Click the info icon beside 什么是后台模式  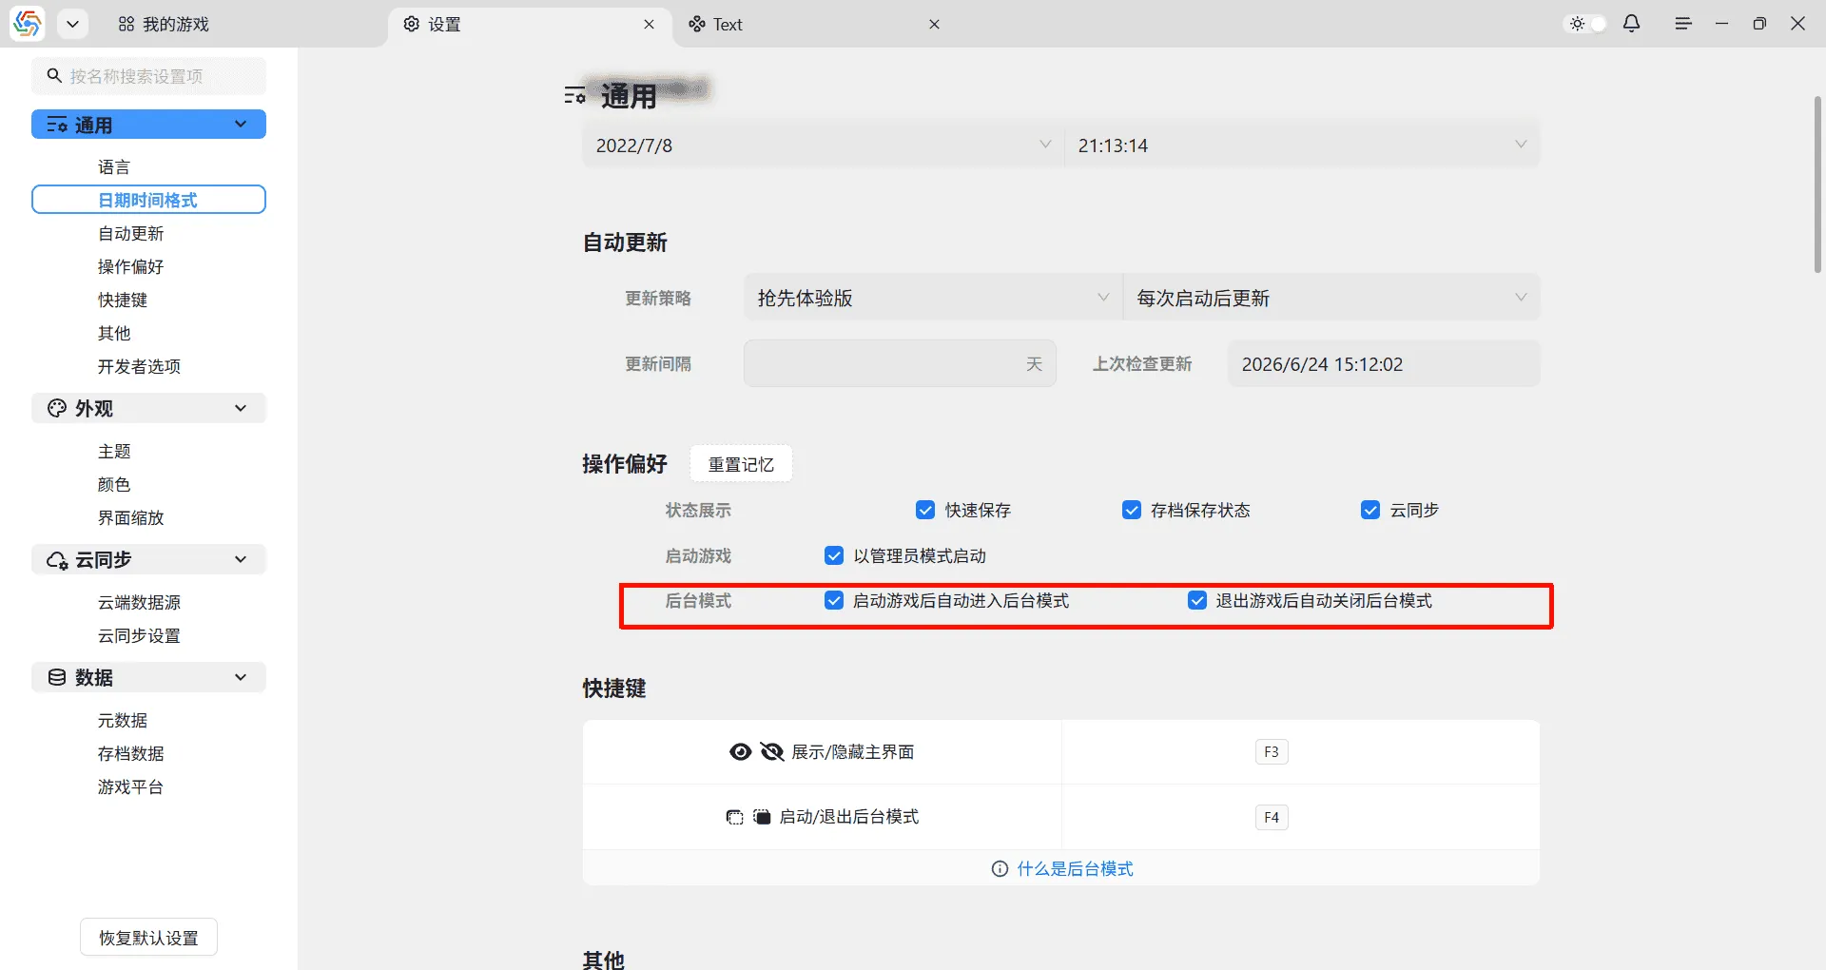(x=1000, y=869)
